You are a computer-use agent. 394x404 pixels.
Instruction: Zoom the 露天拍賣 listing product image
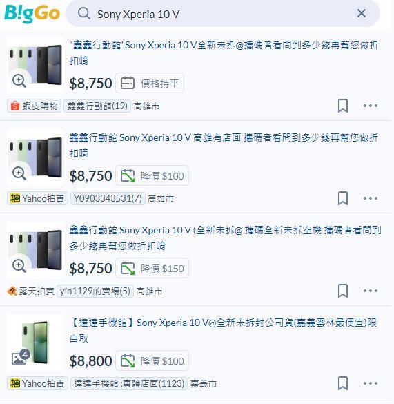click(x=19, y=266)
